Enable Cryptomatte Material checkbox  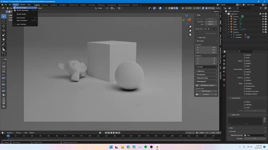click(245, 105)
